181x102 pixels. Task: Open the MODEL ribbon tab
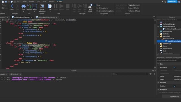pos(31,2)
